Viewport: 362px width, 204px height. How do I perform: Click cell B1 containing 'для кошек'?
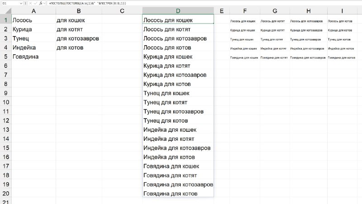pyautogui.click(x=79, y=20)
